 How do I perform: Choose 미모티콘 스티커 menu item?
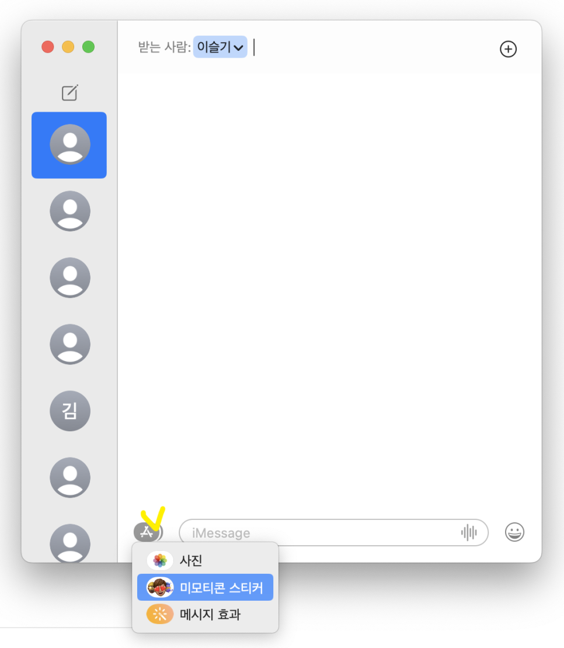pos(205,587)
